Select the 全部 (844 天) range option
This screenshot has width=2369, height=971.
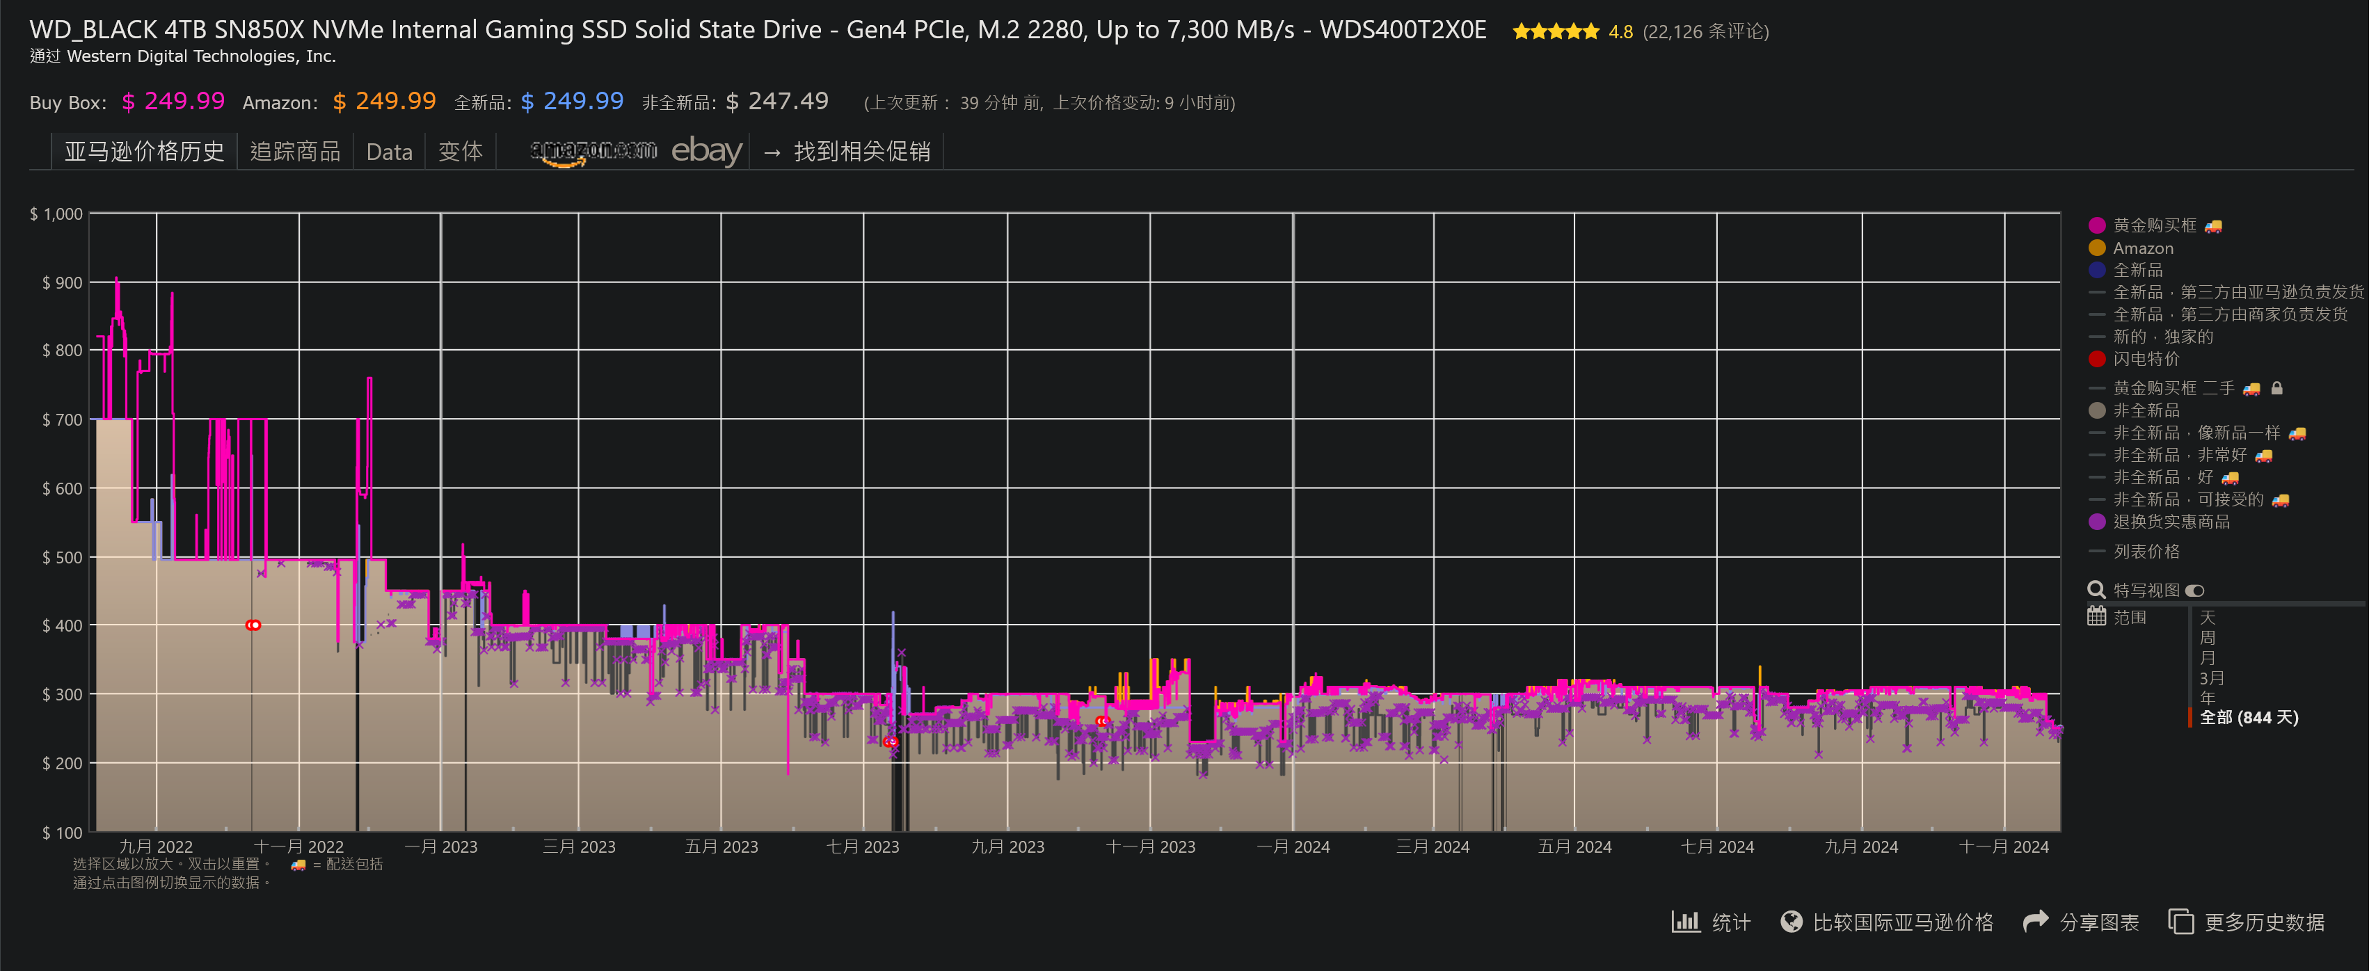tap(2249, 717)
